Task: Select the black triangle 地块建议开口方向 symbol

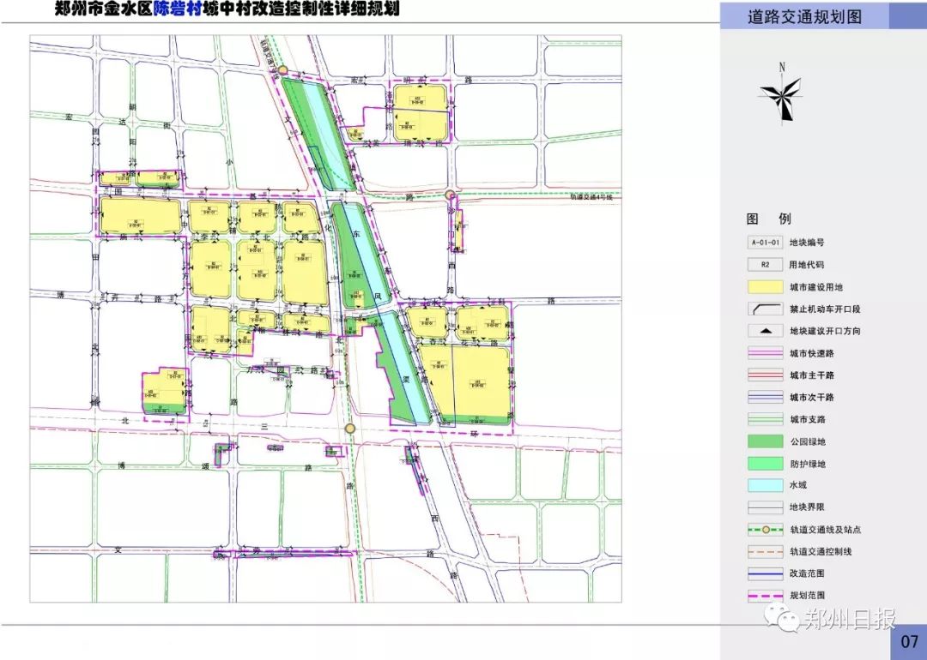Action: [766, 331]
